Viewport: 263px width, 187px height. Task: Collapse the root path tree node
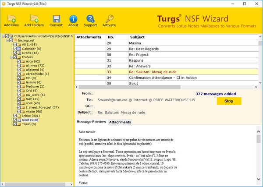[3, 36]
